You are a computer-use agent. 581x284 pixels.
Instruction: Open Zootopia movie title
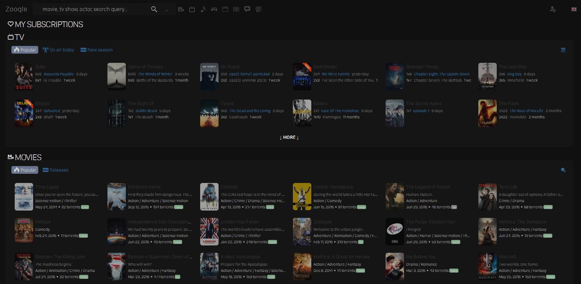point(322,222)
